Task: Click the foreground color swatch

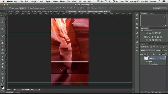Action: tap(2, 86)
